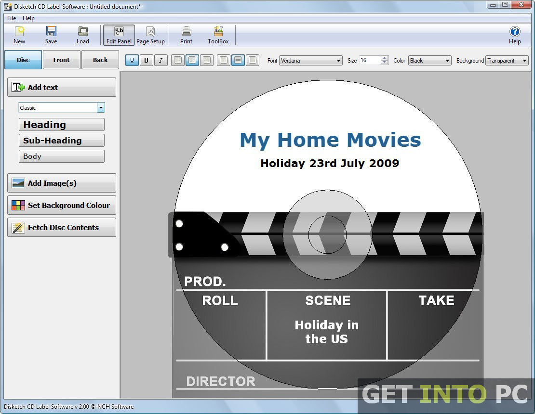Open the ToolBox

(218, 35)
